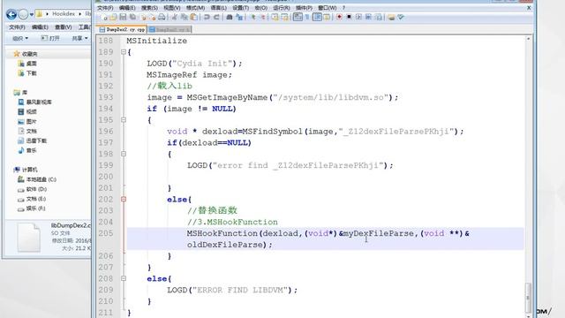Switch to the DumpDex2.cy.cpp tab

point(122,29)
